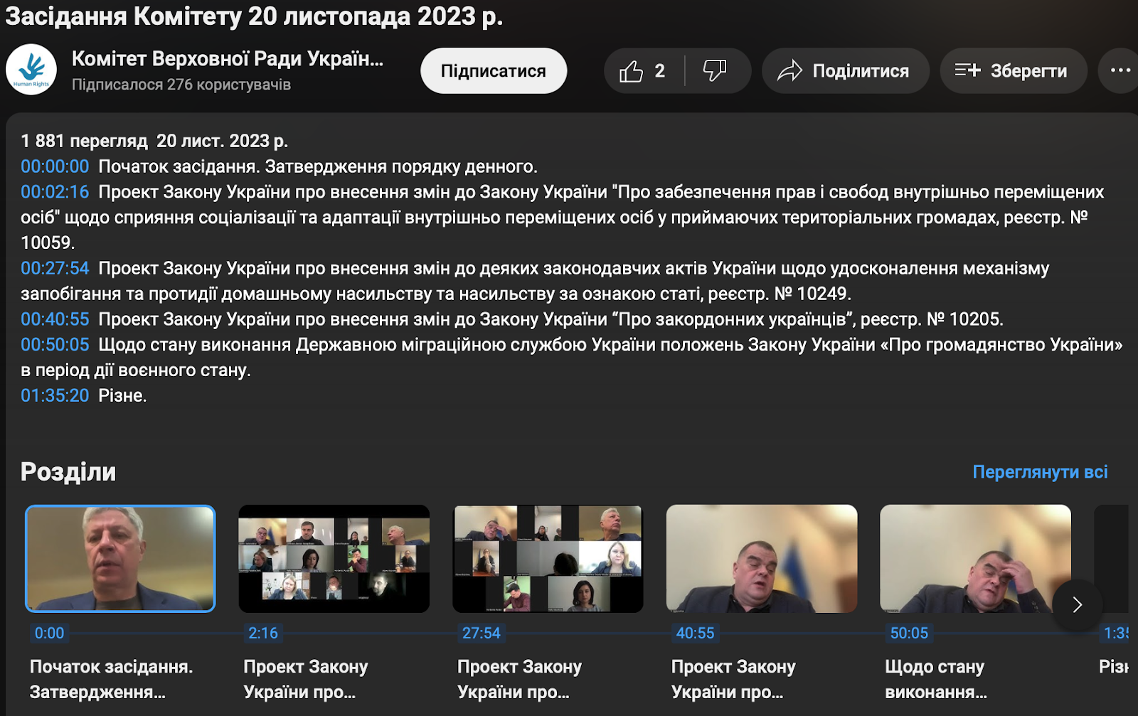The width and height of the screenshot is (1138, 716).
Task: Click the Розділи section heading
Action: (68, 472)
